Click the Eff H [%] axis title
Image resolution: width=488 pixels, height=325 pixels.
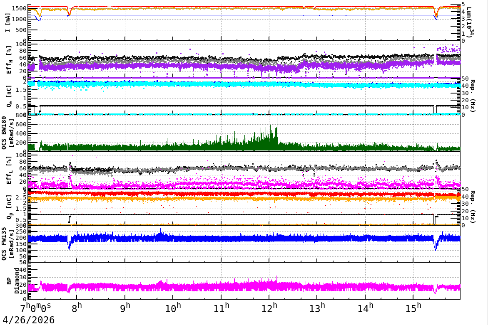(9, 60)
